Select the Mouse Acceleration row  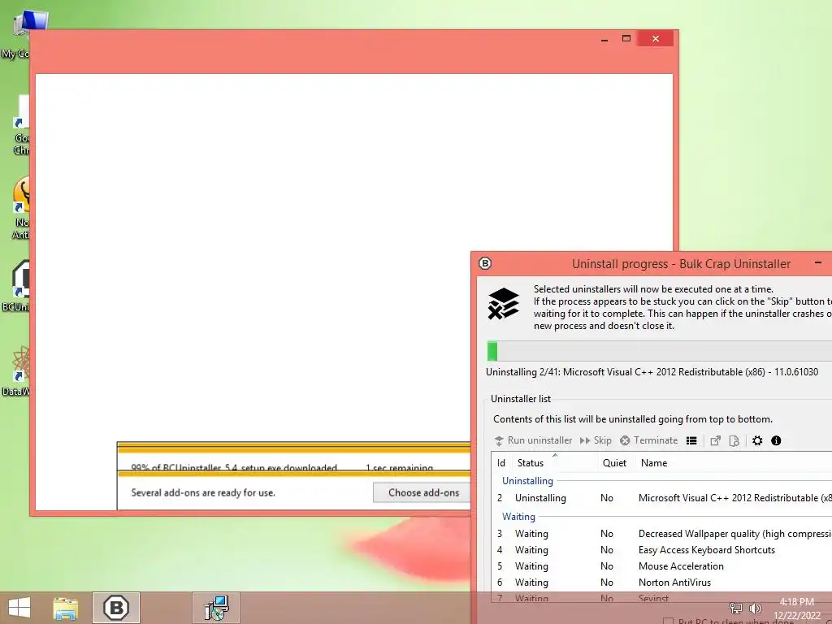click(662, 566)
